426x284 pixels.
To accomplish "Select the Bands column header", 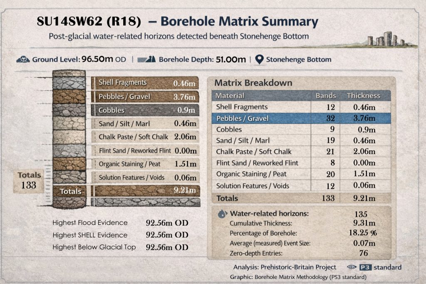I will click(326, 96).
